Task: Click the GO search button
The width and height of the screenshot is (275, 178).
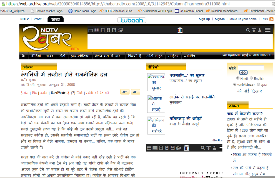Action: (243, 73)
